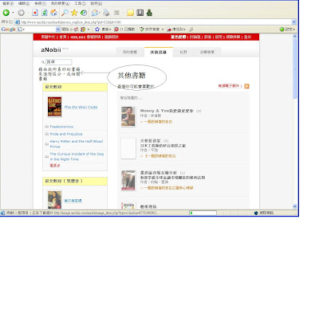Click the list icon beside Freakonomics

point(47,127)
